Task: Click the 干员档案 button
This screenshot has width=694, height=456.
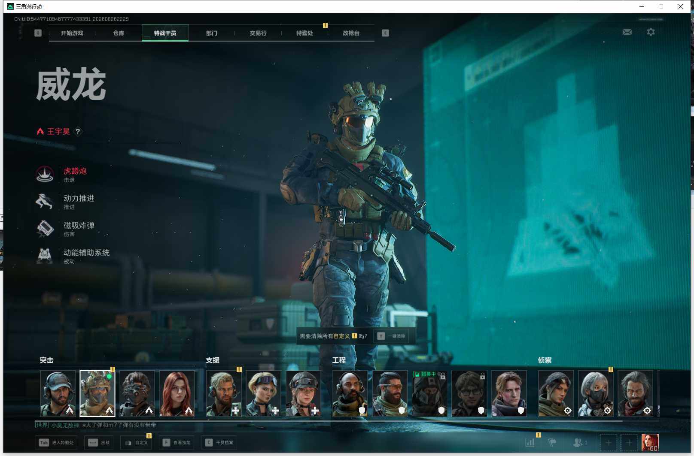Action: (219, 442)
